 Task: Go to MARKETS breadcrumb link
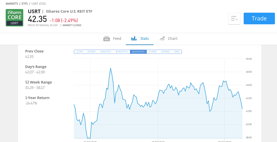tap(12, 4)
